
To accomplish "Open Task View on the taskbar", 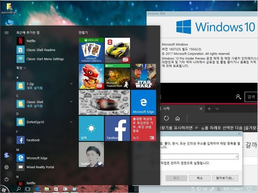I will (x=28, y=189).
